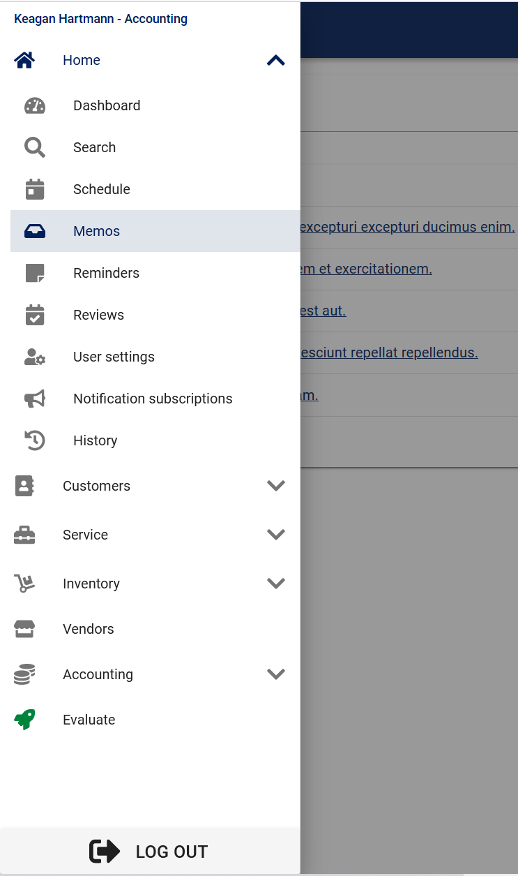Click the log out arrow icon
The width and height of the screenshot is (518, 876).
[105, 852]
